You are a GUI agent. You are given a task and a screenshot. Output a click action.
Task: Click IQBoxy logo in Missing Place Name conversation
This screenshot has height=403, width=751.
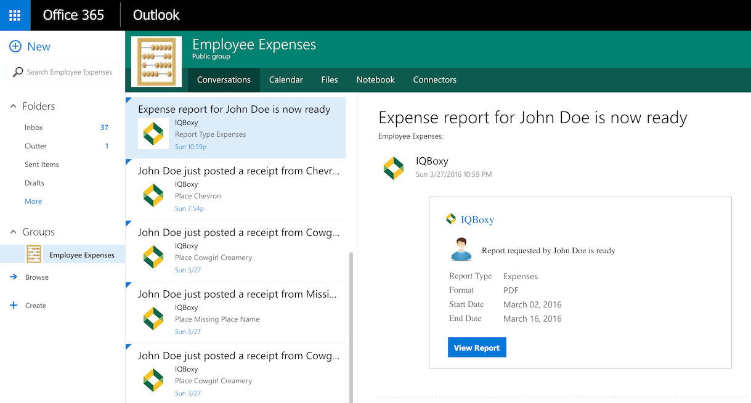pyautogui.click(x=153, y=319)
